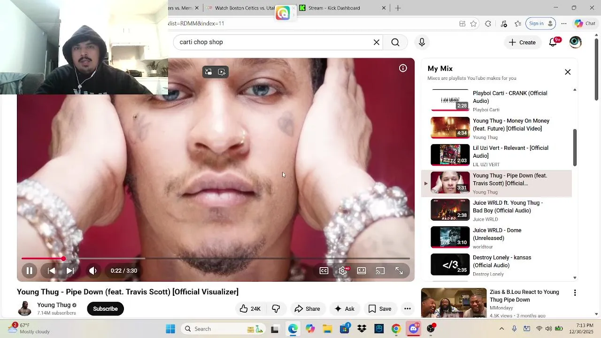Close the Watch Boston Celtics tab
Viewport: 601px width, 338px height.
[x=294, y=8]
